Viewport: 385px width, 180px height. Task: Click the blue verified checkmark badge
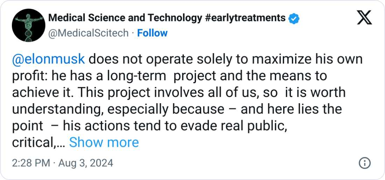pyautogui.click(x=294, y=18)
